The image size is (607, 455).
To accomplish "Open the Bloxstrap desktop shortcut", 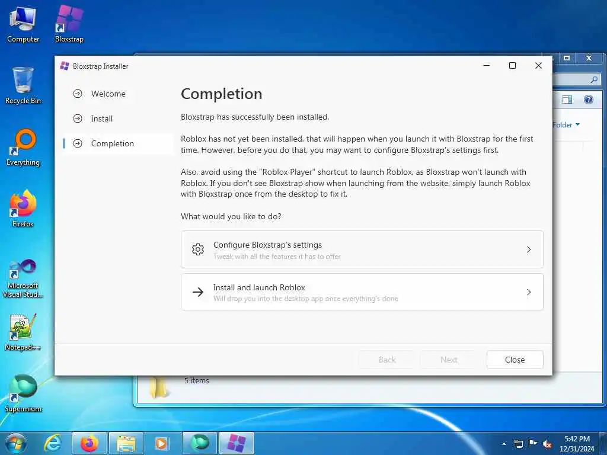I will [x=69, y=24].
